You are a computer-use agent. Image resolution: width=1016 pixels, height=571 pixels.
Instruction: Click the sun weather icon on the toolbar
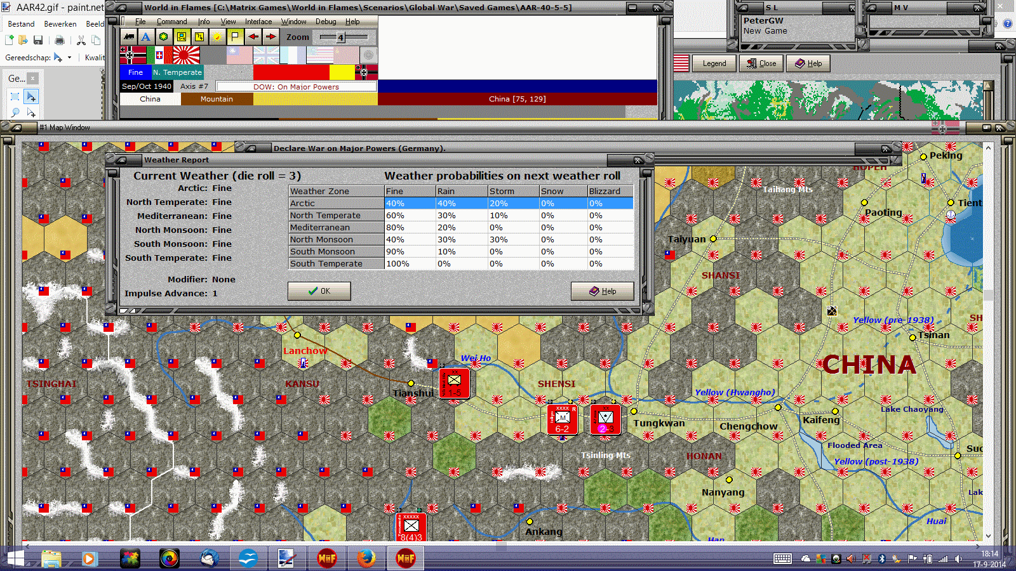[217, 37]
